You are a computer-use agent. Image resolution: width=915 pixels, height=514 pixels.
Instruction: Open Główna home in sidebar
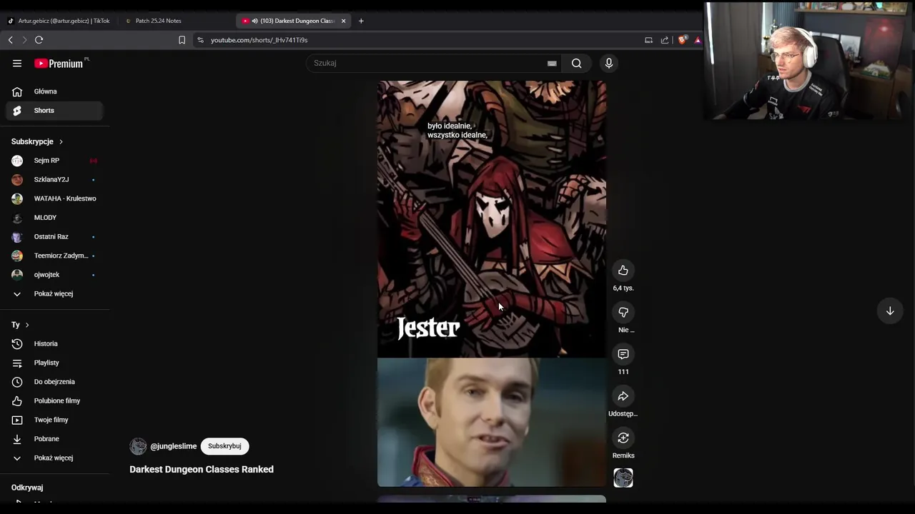[54, 91]
